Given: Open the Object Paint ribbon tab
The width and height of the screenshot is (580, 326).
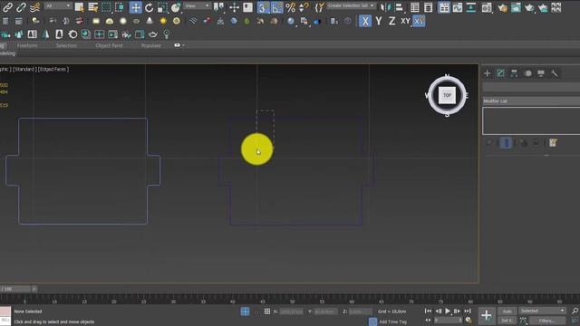Looking at the screenshot, I should click(109, 45).
